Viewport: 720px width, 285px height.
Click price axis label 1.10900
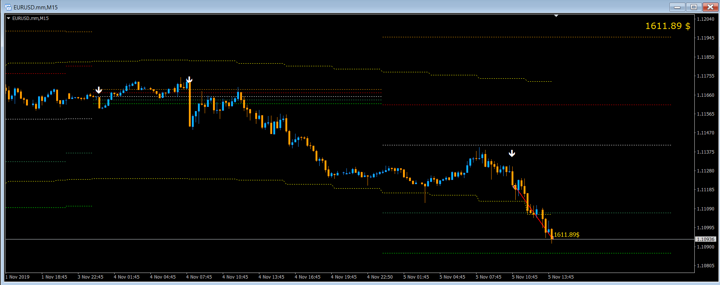coord(705,247)
